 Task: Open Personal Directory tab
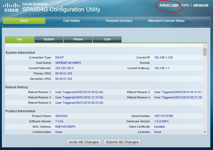[119, 21]
